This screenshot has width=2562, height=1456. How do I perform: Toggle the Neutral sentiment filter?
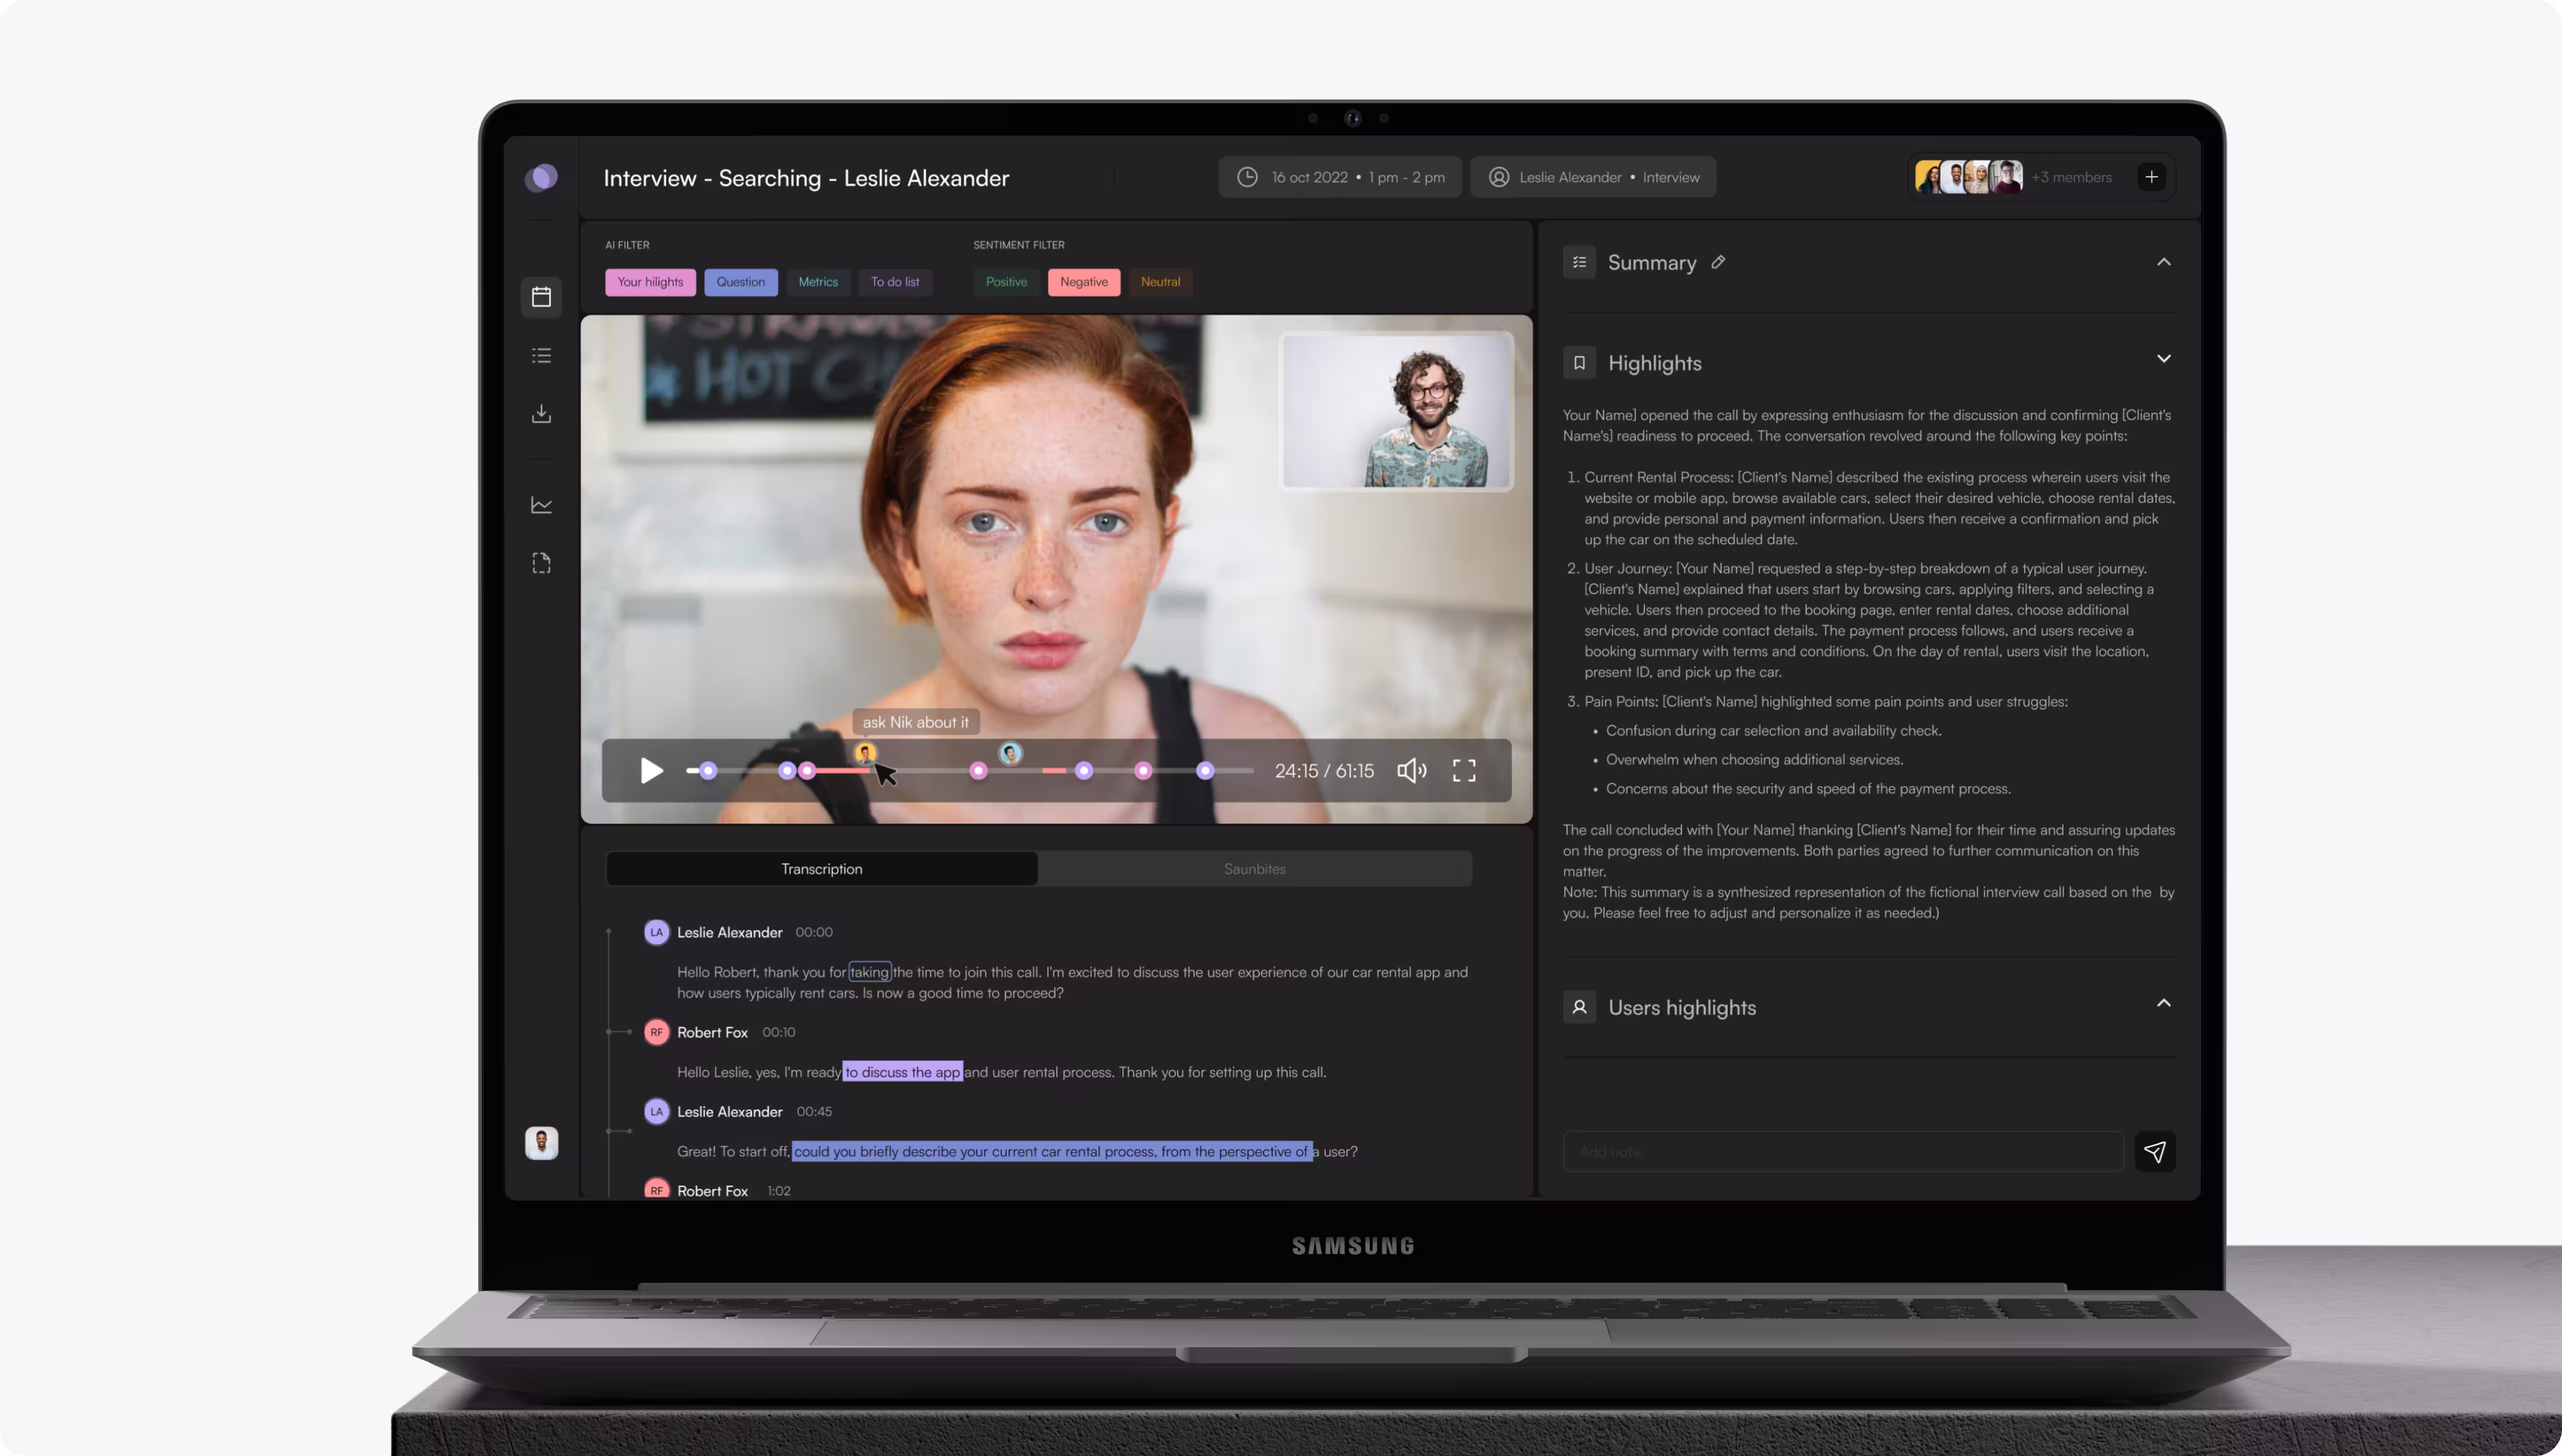[x=1160, y=282]
